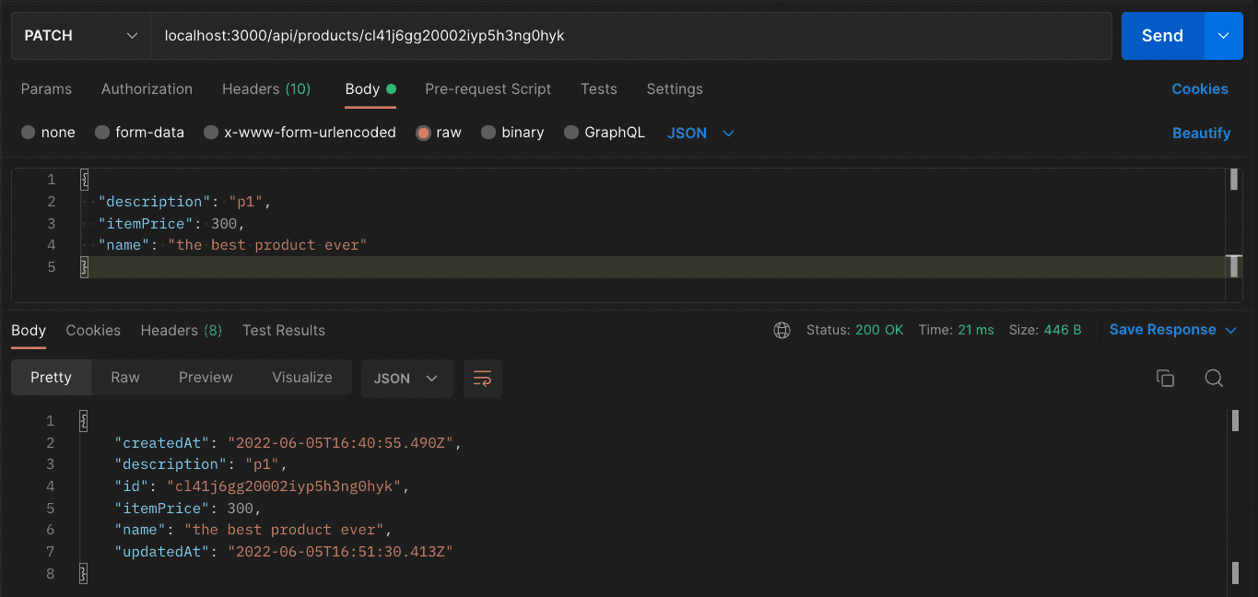Open the PATCH HTTP method dropdown
1258x597 pixels.
click(x=81, y=36)
